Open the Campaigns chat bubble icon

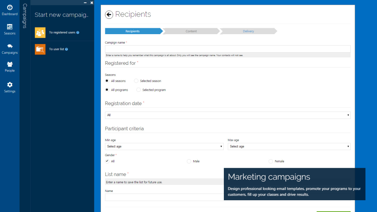point(10,46)
